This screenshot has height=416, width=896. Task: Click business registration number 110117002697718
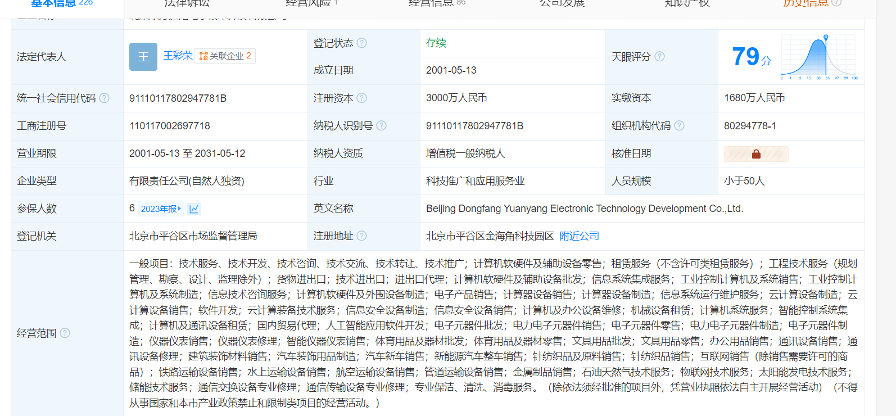(x=170, y=126)
